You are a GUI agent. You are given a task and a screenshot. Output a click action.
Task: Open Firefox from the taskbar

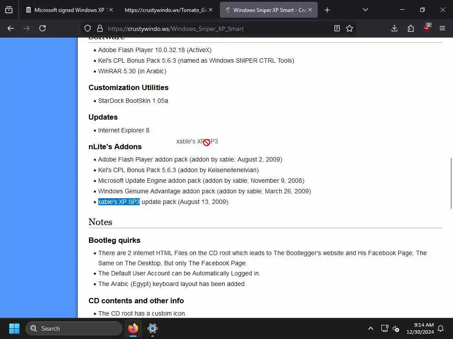pos(133,328)
